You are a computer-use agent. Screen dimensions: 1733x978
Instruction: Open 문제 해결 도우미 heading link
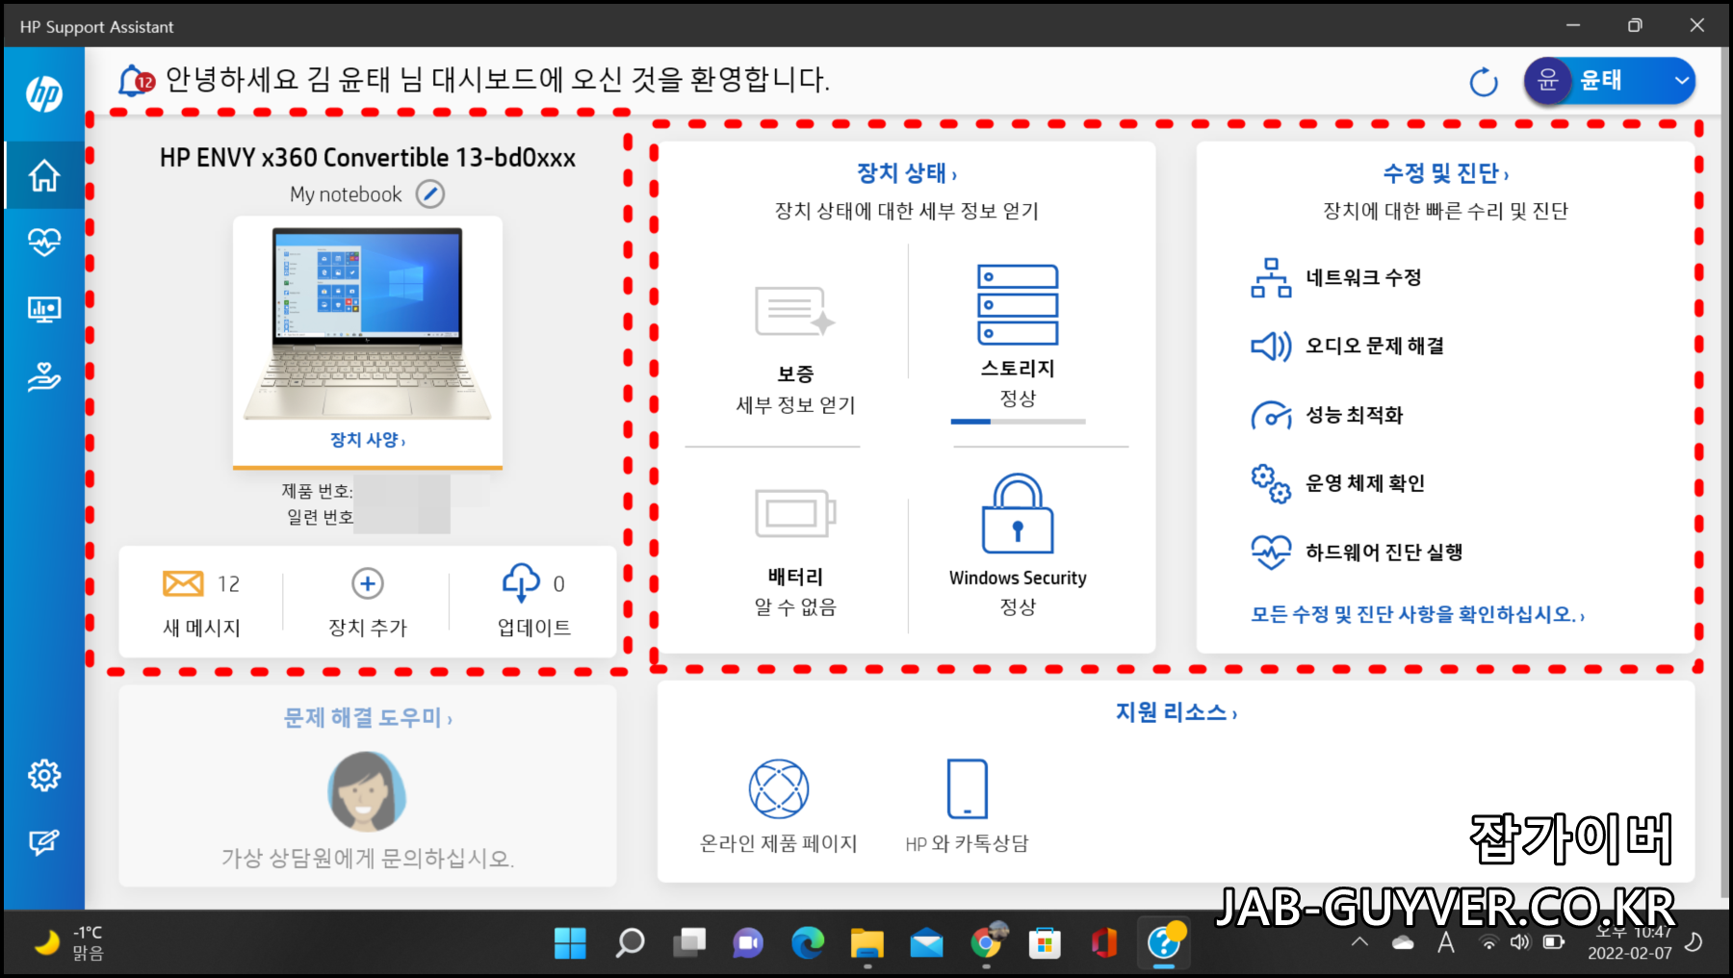367,717
